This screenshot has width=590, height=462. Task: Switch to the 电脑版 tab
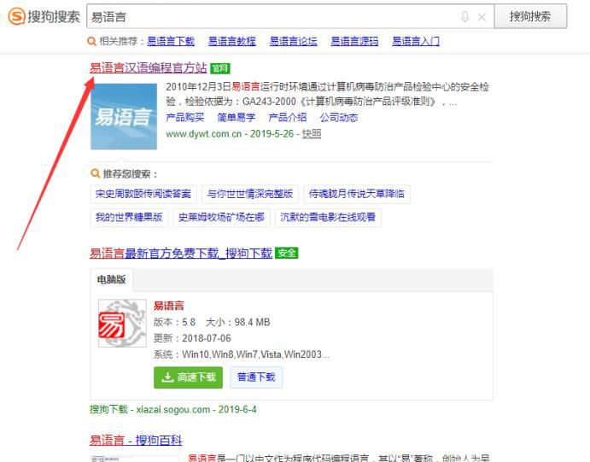pos(111,279)
